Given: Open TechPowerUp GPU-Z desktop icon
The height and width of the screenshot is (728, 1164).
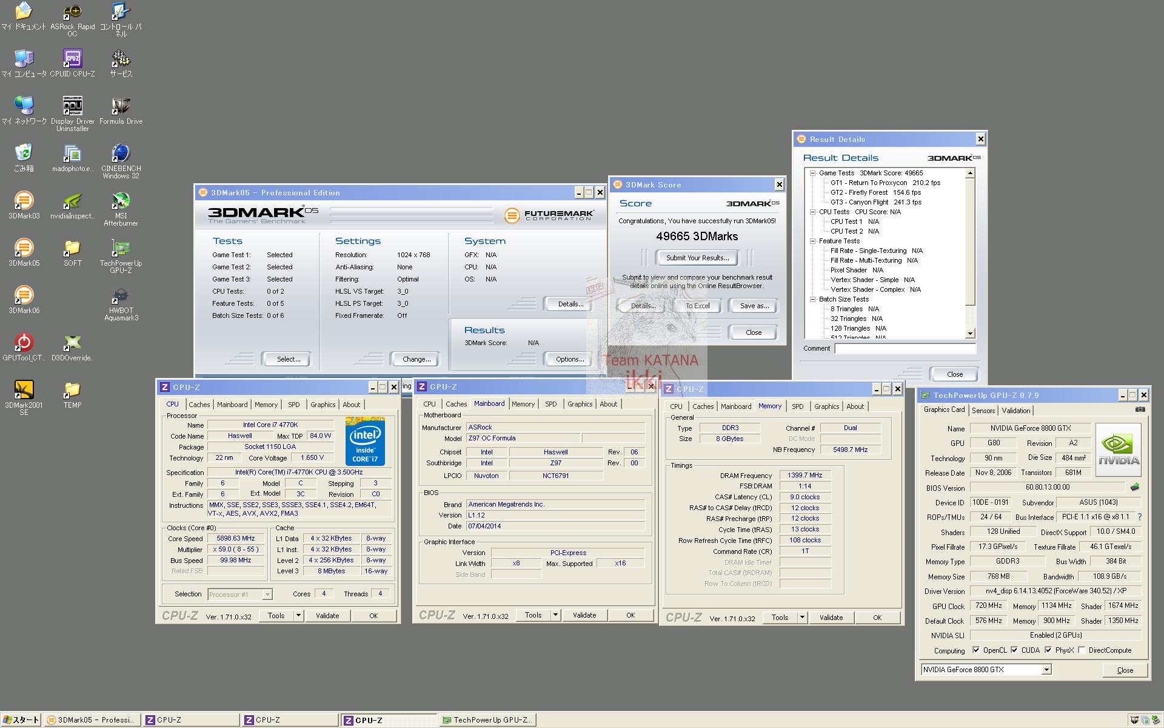Looking at the screenshot, I should pyautogui.click(x=121, y=256).
